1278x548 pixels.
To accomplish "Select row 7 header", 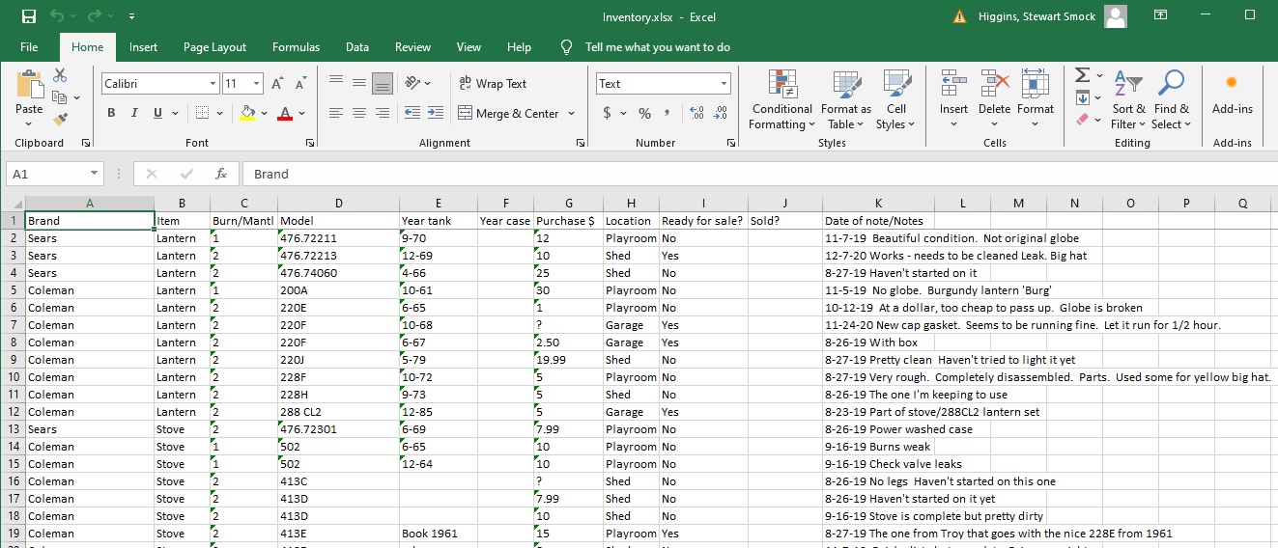I will pos(13,325).
